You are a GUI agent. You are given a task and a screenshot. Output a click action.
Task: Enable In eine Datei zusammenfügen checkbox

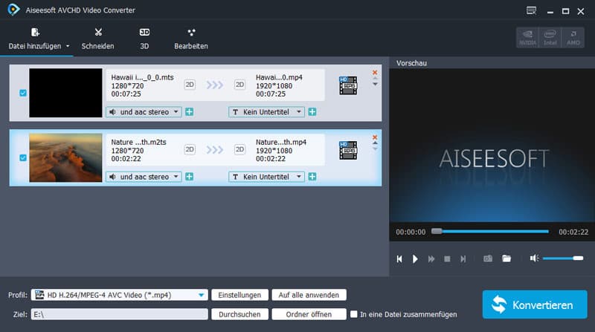point(354,314)
